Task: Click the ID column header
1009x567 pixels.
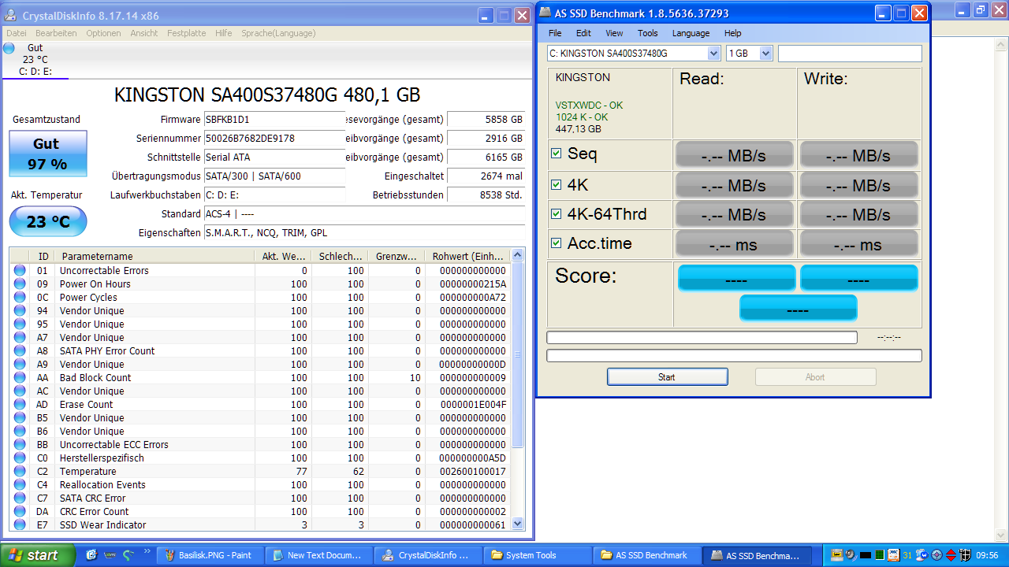Action: coord(43,256)
